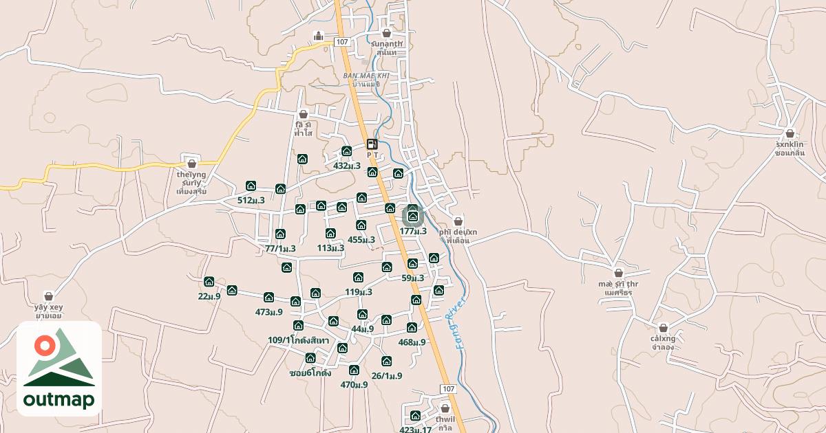Open the theīyng suriy shop icon

coord(191,164)
